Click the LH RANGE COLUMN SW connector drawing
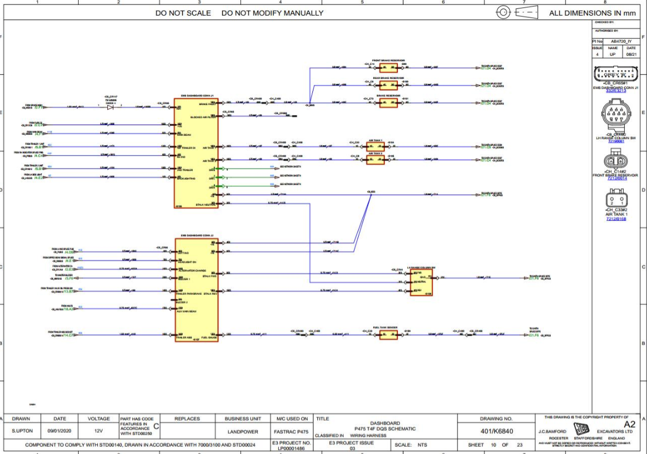Viewport: 647px width, 454px height. [616, 114]
